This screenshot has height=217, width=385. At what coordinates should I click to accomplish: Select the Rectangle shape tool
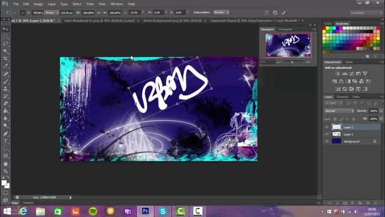coord(5,156)
